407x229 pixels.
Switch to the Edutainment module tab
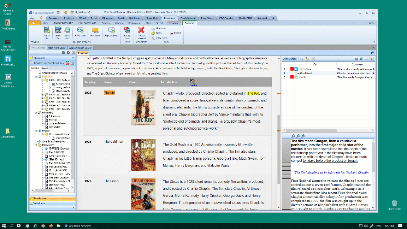click(x=188, y=18)
